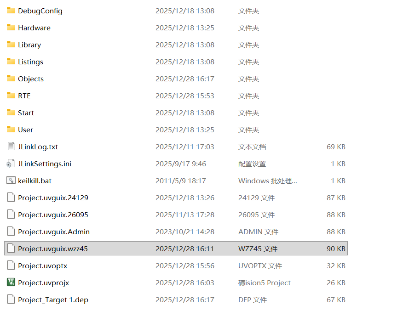The image size is (403, 322).
Task: Select the Project.uvprojx file name
Action: pyautogui.click(x=44, y=283)
